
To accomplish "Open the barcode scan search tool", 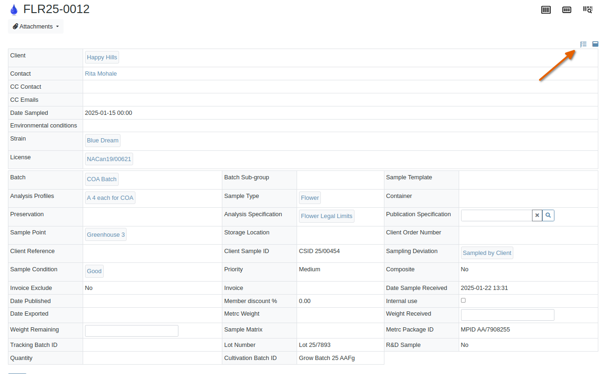I will pos(587,9).
